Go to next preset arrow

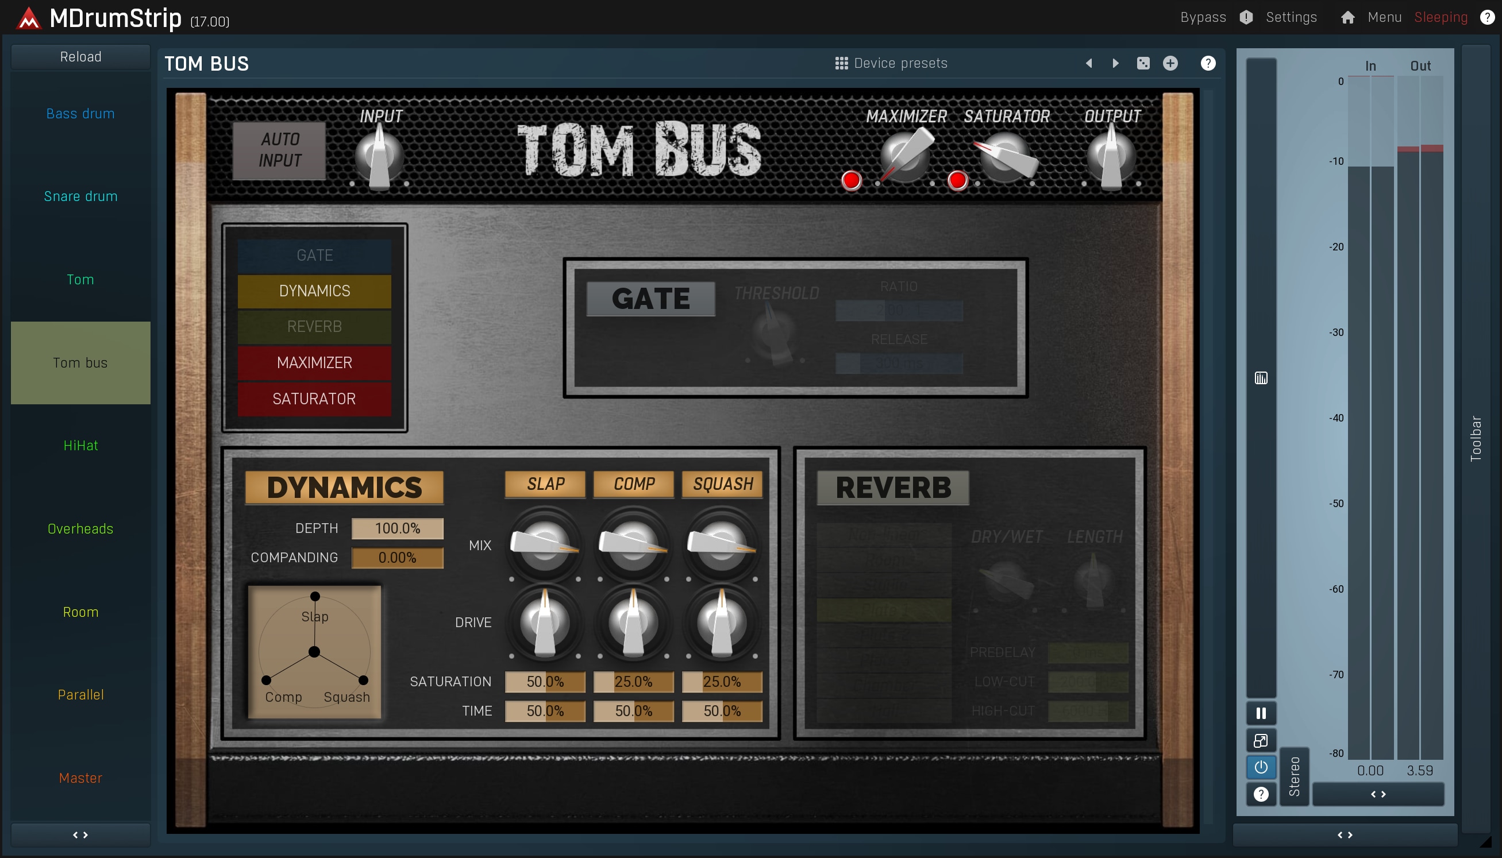[1115, 63]
